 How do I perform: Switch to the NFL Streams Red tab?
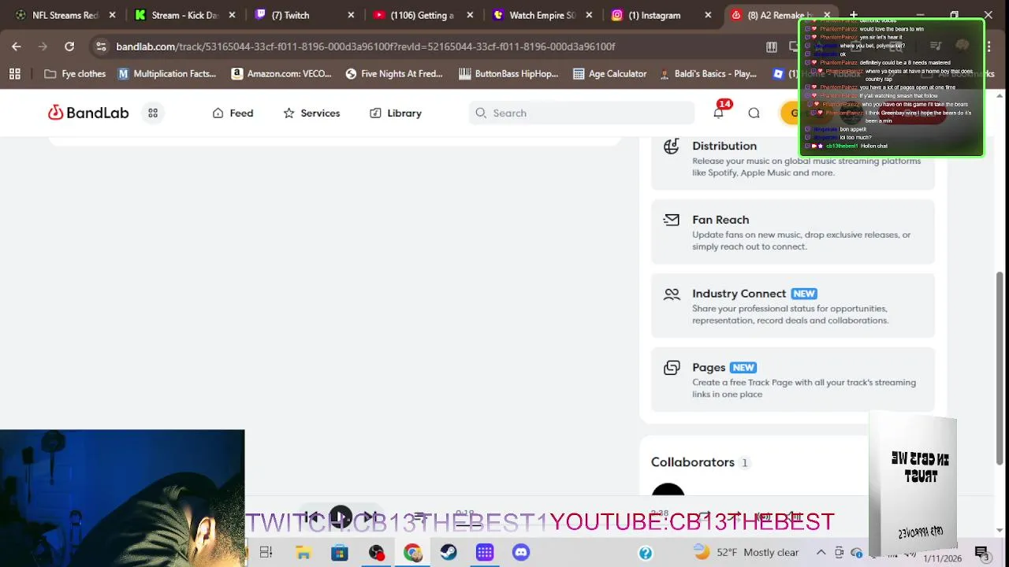click(66, 15)
